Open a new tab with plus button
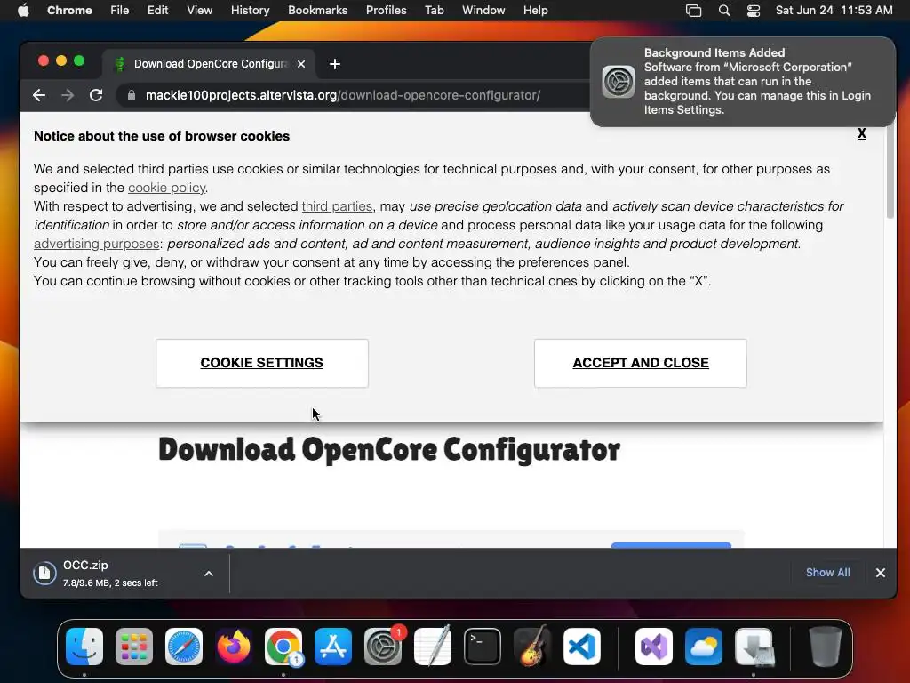Image resolution: width=910 pixels, height=683 pixels. click(x=335, y=64)
